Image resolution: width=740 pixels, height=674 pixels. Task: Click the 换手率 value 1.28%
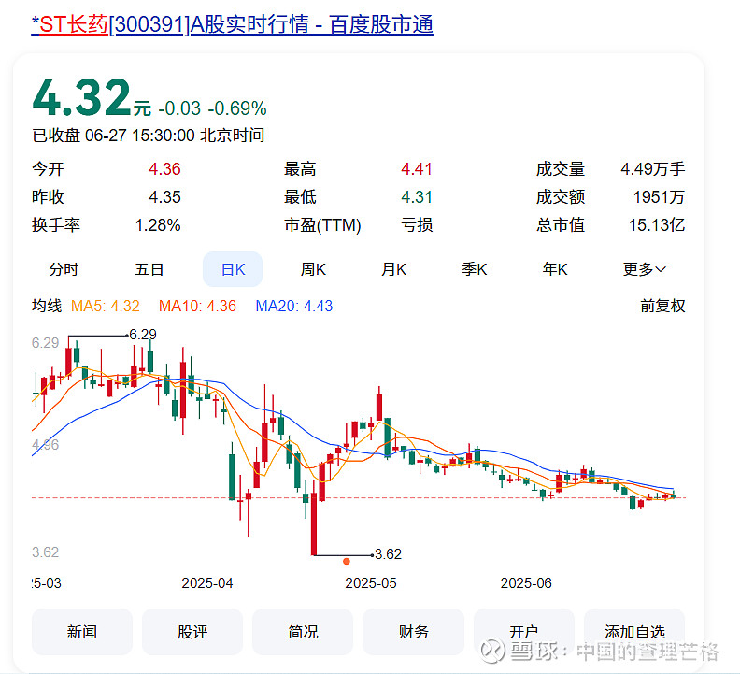pyautogui.click(x=158, y=225)
